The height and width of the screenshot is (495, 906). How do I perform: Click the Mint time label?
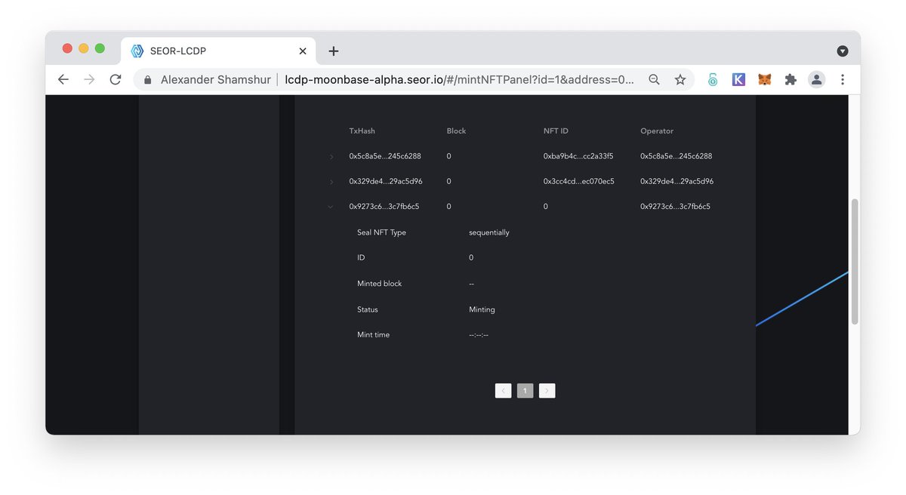[373, 334]
